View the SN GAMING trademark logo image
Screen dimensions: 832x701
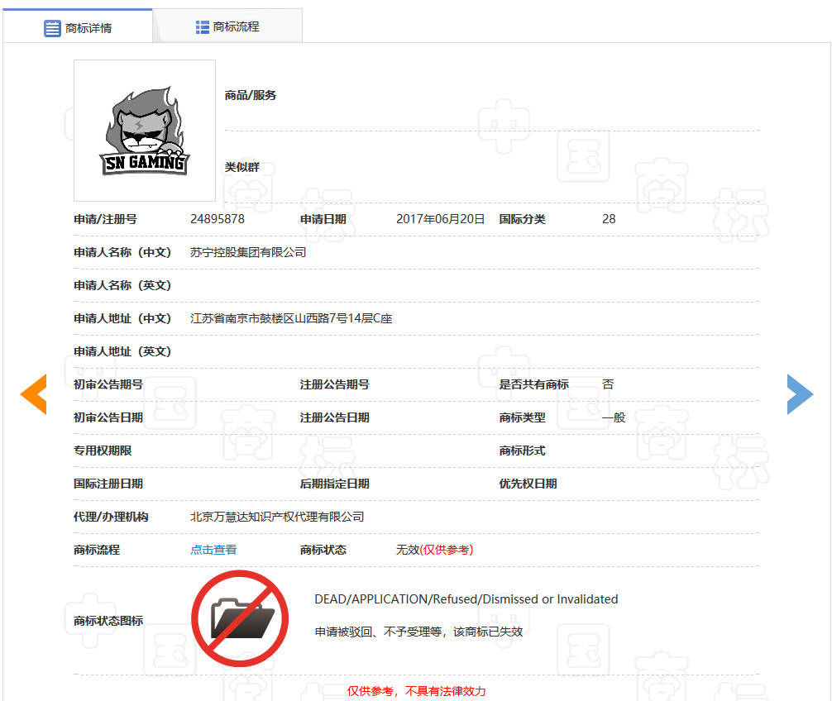pos(144,131)
